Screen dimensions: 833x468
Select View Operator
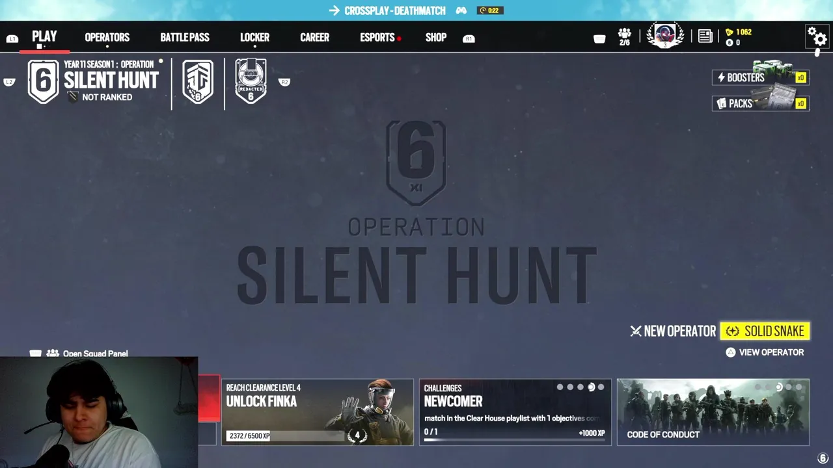(x=765, y=352)
